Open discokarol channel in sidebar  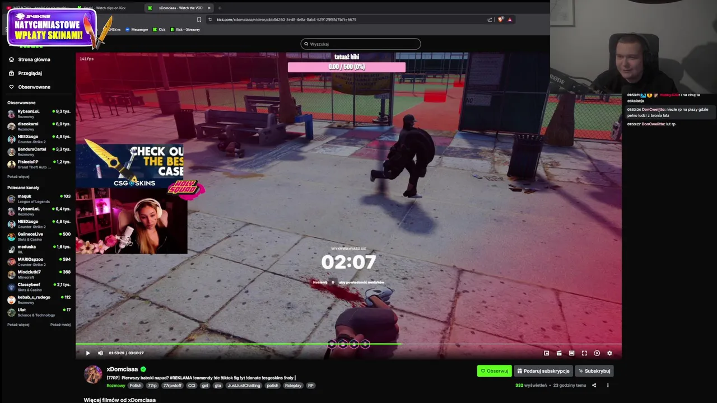[39, 126]
